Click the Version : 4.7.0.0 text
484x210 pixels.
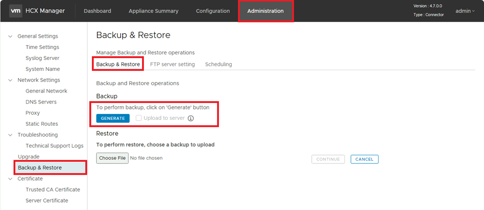[x=429, y=6]
